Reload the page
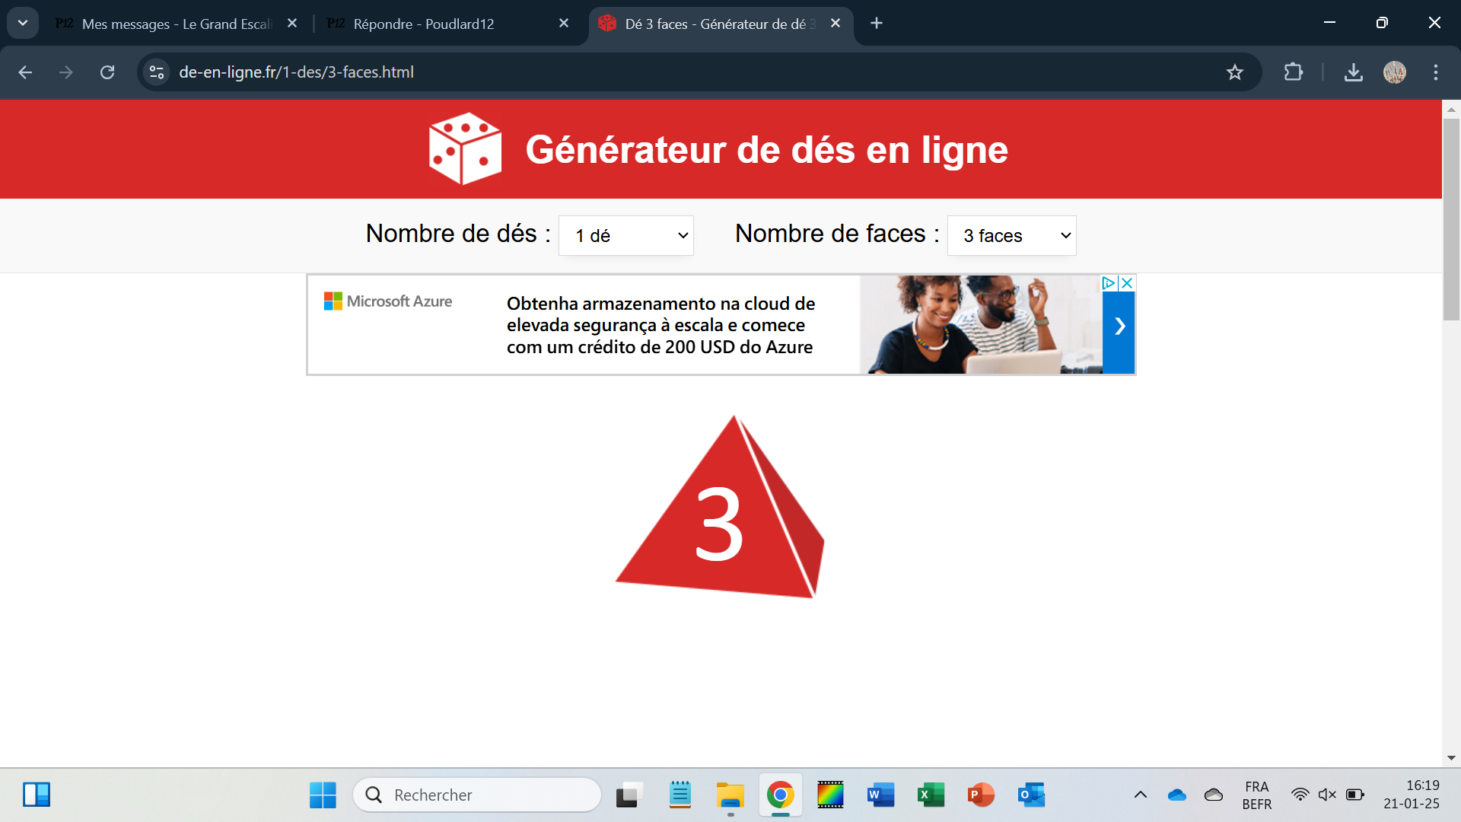1461x822 pixels. tap(107, 72)
